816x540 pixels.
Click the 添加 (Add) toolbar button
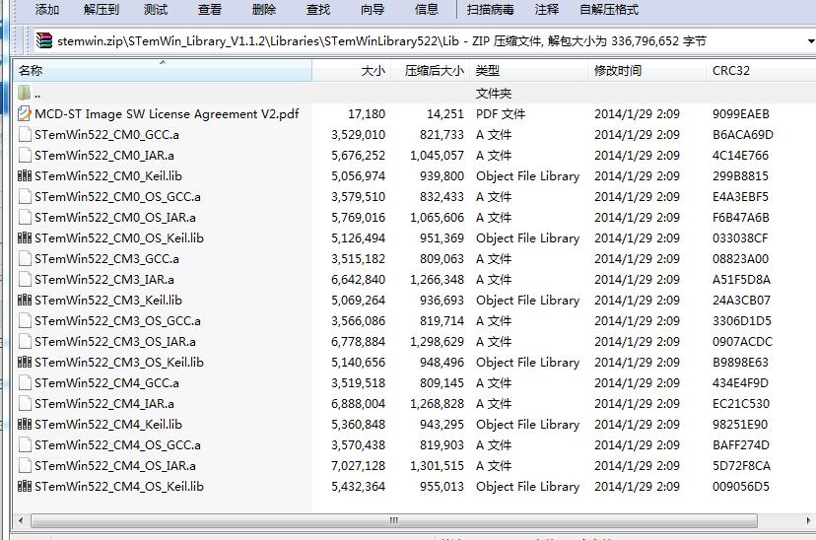[47, 10]
